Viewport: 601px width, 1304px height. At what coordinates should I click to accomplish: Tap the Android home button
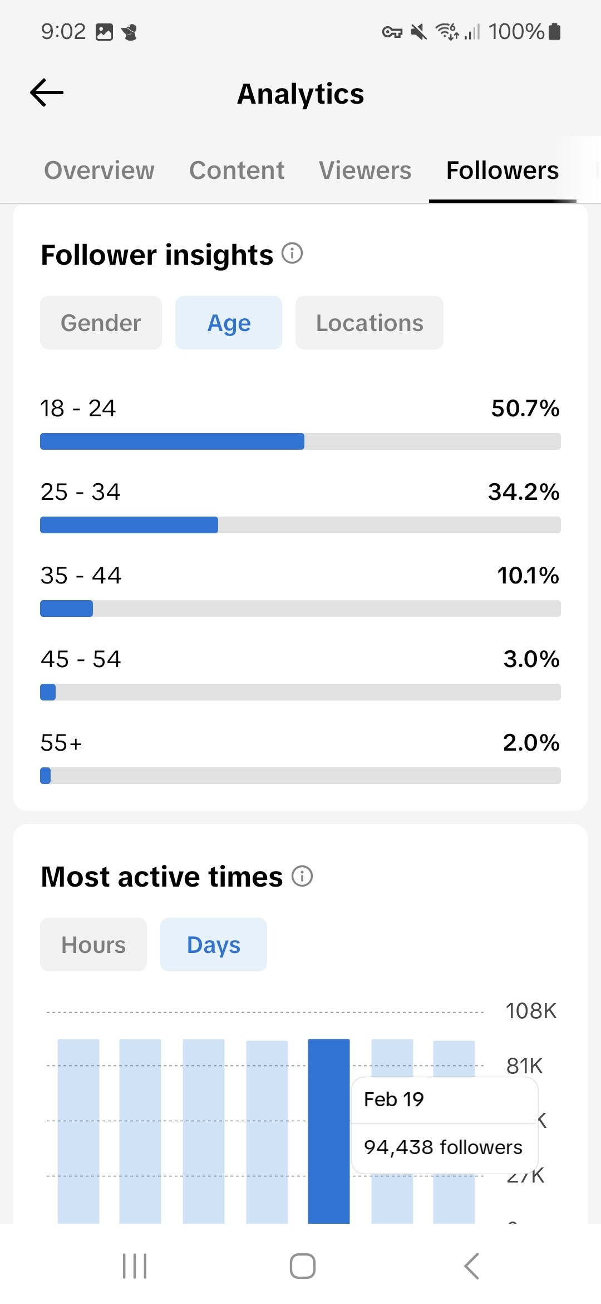pos(303,1266)
